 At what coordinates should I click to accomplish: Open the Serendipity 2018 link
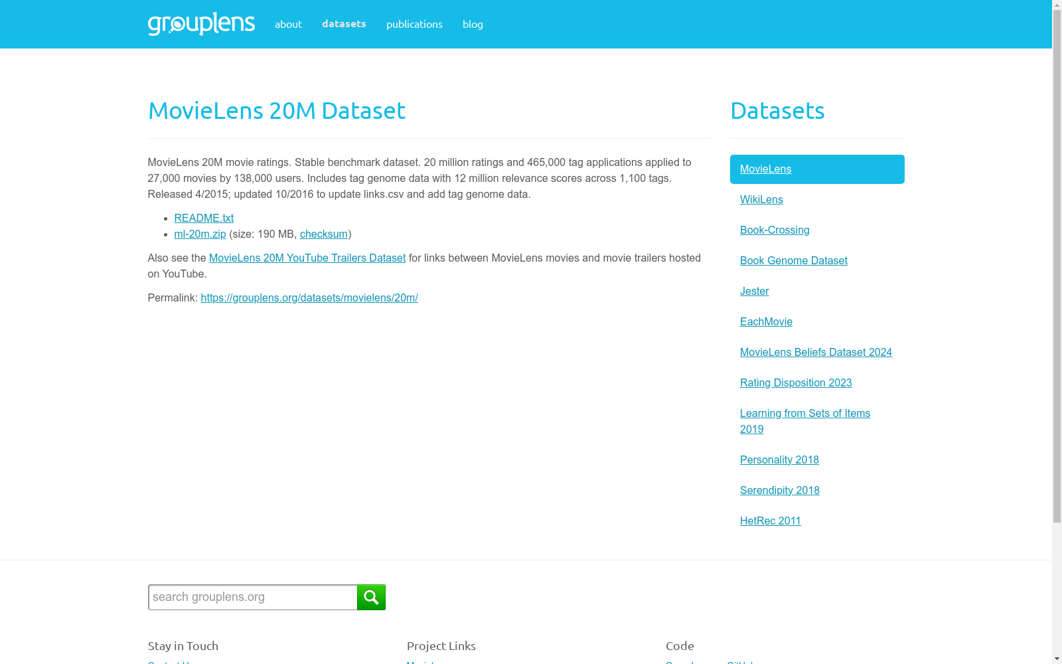pos(779,490)
